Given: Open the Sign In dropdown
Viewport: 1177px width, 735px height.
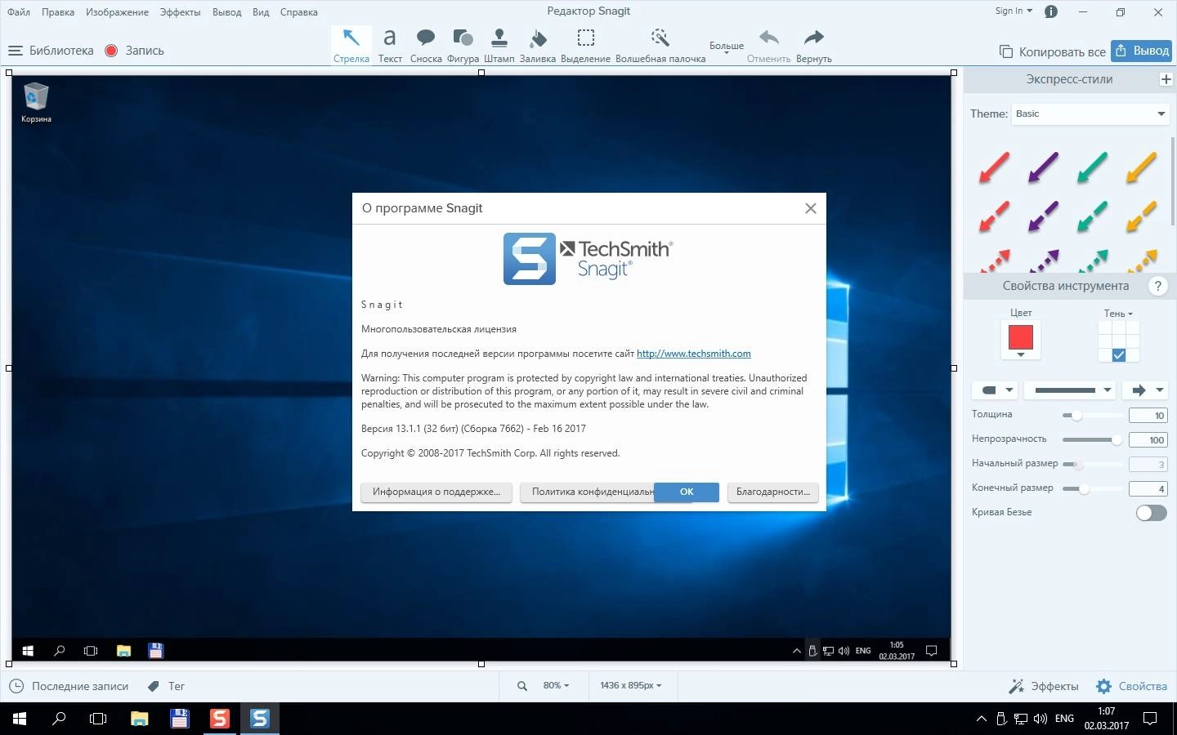Looking at the screenshot, I should click(1014, 11).
